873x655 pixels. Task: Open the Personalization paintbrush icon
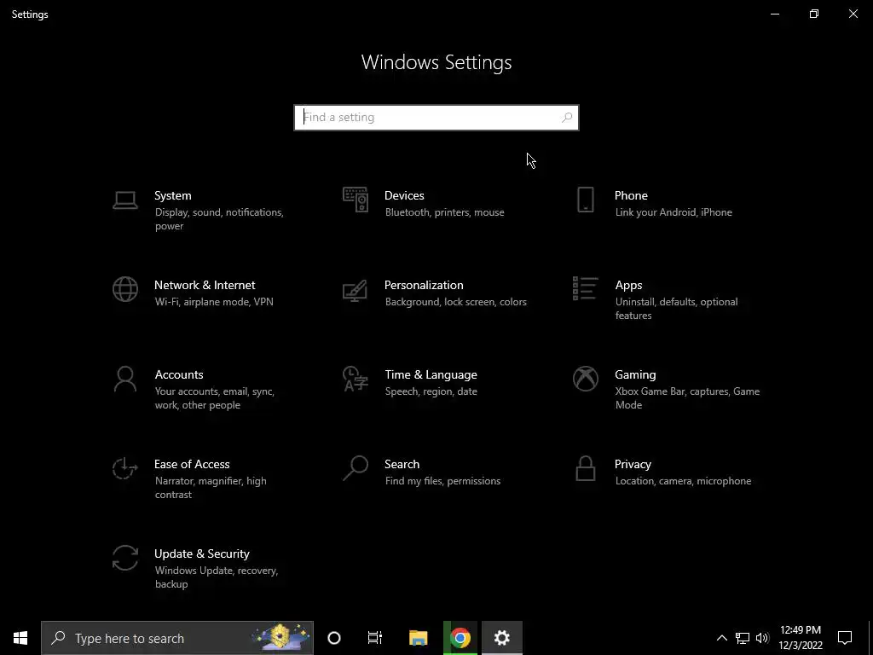(x=356, y=290)
